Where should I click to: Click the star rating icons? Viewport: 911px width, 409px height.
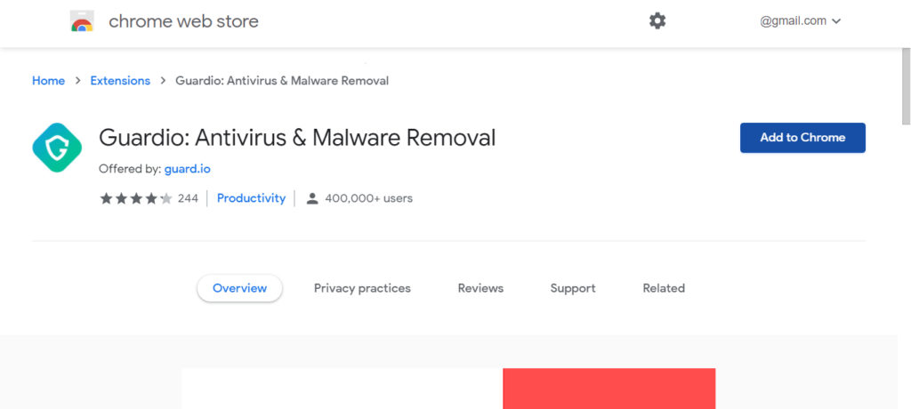[136, 198]
